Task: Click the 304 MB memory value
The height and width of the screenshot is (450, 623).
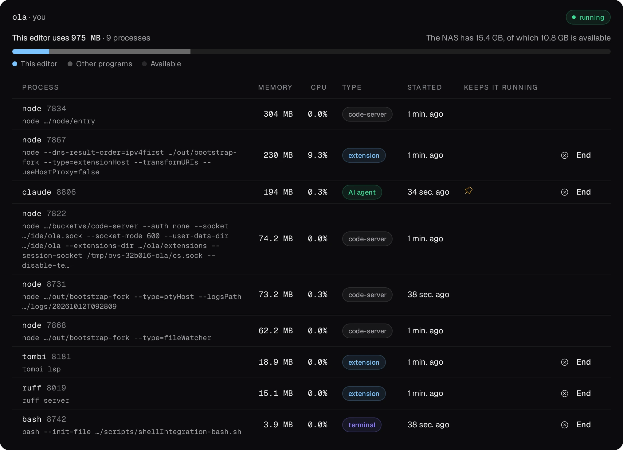Action: coord(278,114)
